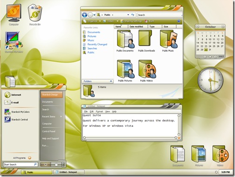235x177 pixels.
Task: Click the Start menu lock button
Action: click(56, 164)
